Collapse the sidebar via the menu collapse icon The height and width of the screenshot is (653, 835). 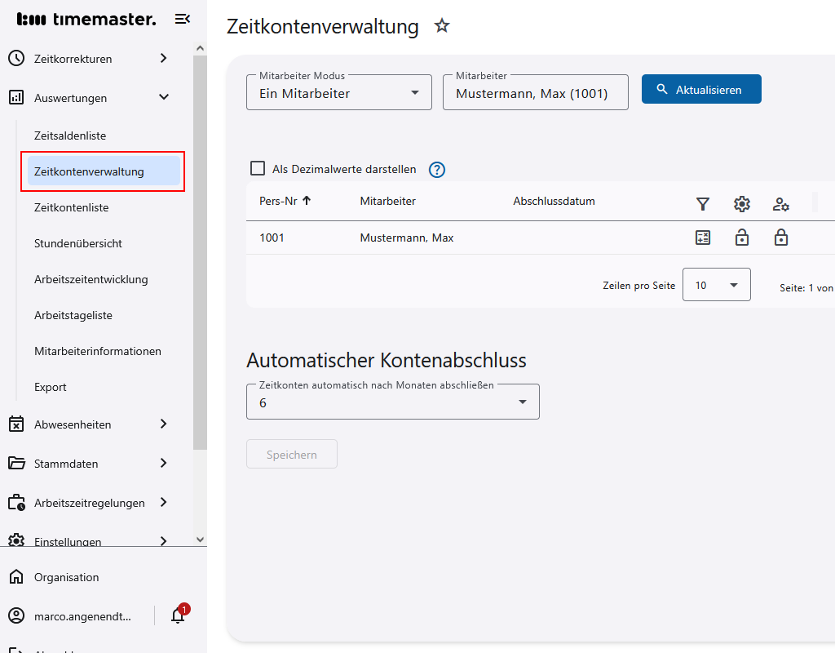point(182,18)
